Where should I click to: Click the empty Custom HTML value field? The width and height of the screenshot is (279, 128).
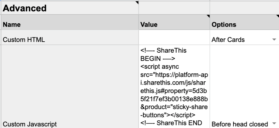pos(174,40)
